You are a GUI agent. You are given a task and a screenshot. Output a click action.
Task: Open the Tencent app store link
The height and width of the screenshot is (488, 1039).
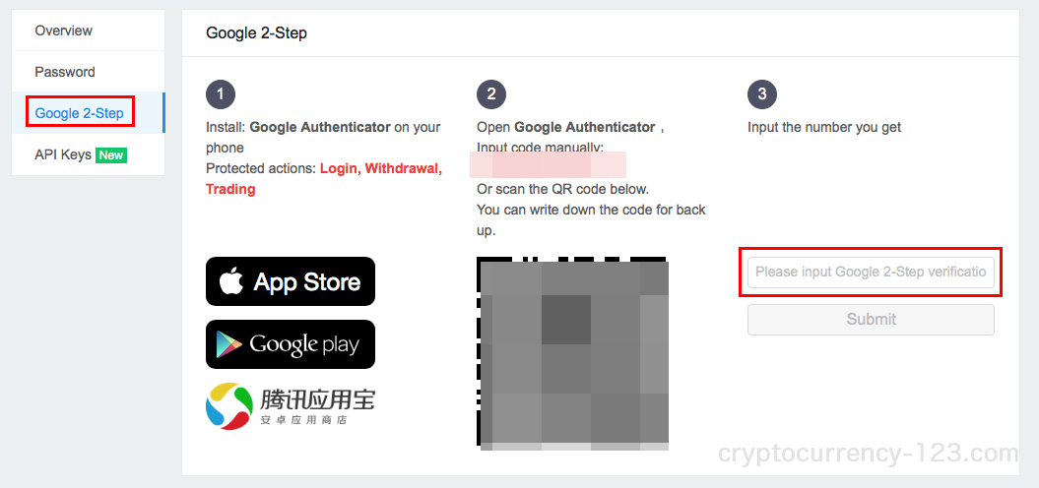pyautogui.click(x=291, y=406)
